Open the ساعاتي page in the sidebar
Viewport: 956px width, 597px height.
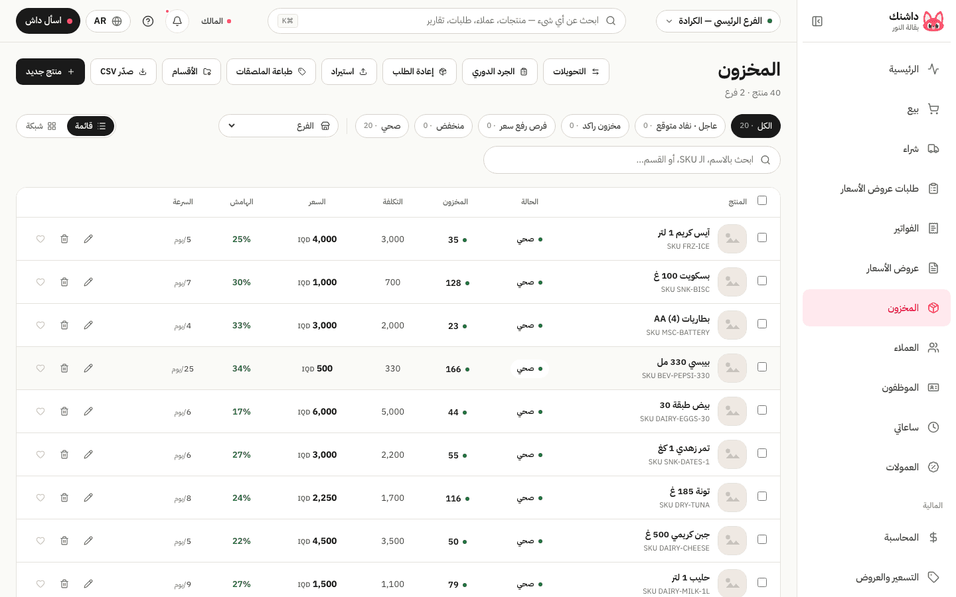click(876, 427)
